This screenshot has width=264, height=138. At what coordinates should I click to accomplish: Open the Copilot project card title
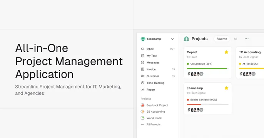tap(192, 52)
